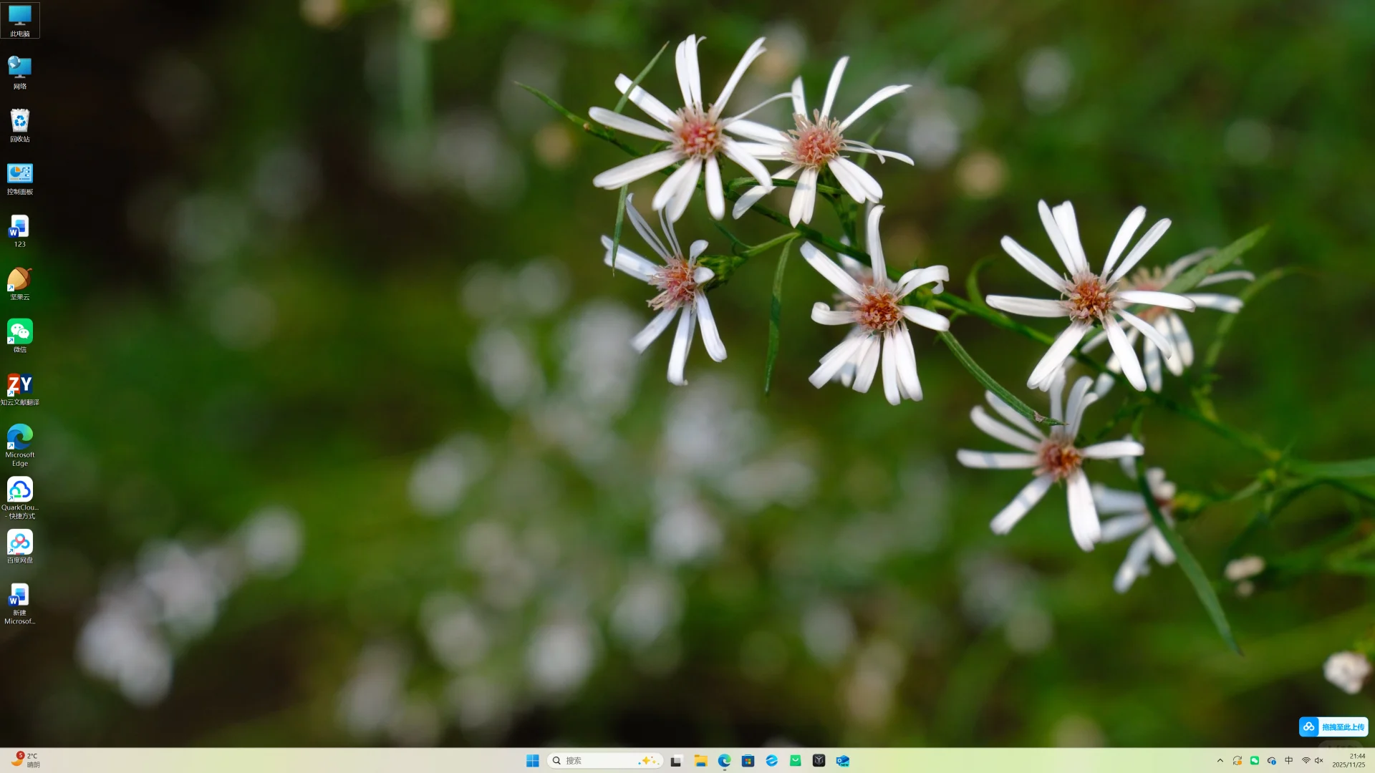Screen dimensions: 1375x773
Task: Select the 坚果云 desktop shortcut
Action: click(x=19, y=283)
